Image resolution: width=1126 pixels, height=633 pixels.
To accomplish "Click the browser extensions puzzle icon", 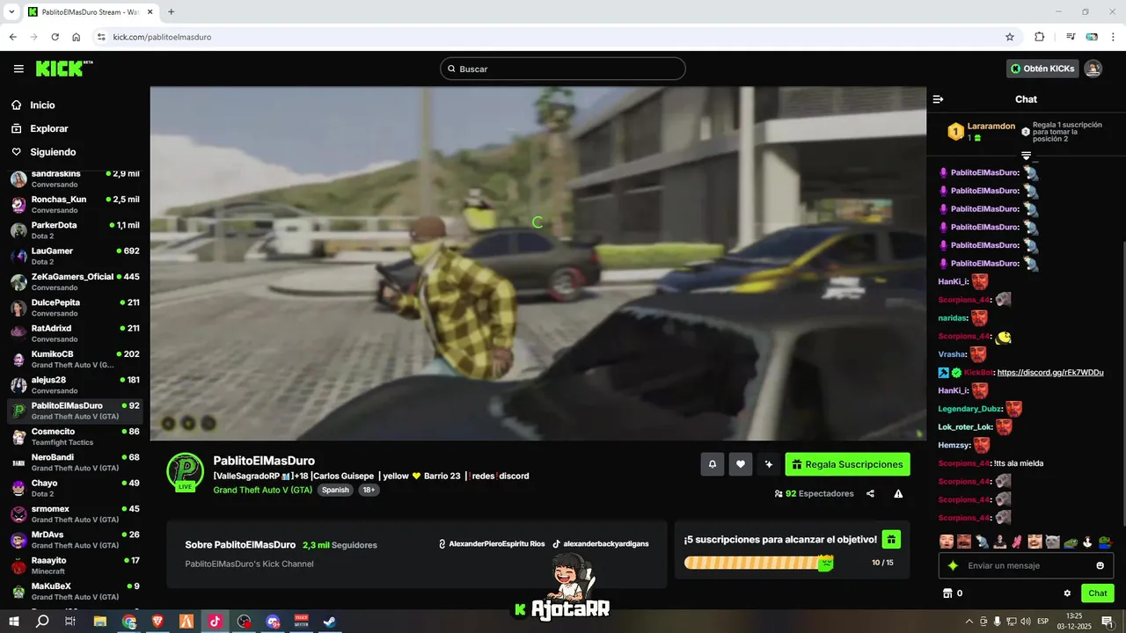I will [x=1039, y=37].
